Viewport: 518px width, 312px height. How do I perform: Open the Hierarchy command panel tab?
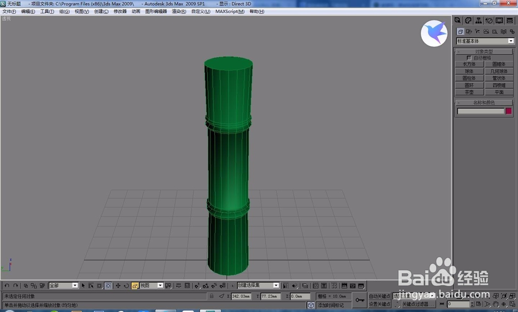[478, 21]
